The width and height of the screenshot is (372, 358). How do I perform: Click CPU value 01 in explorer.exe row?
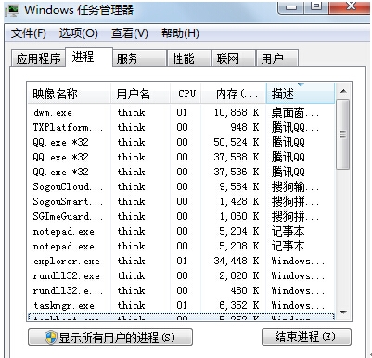182,261
